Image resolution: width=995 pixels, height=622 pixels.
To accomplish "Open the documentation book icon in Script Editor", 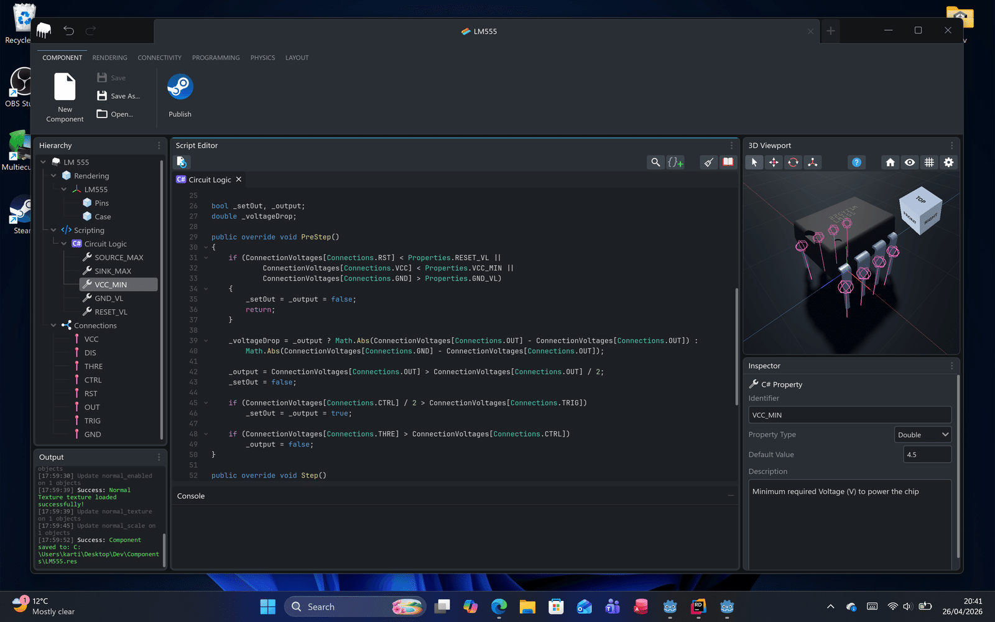I will tap(728, 162).
